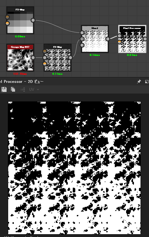Open the UV dropdown in 2D view toolbar
The image size is (149, 237).
click(34, 89)
